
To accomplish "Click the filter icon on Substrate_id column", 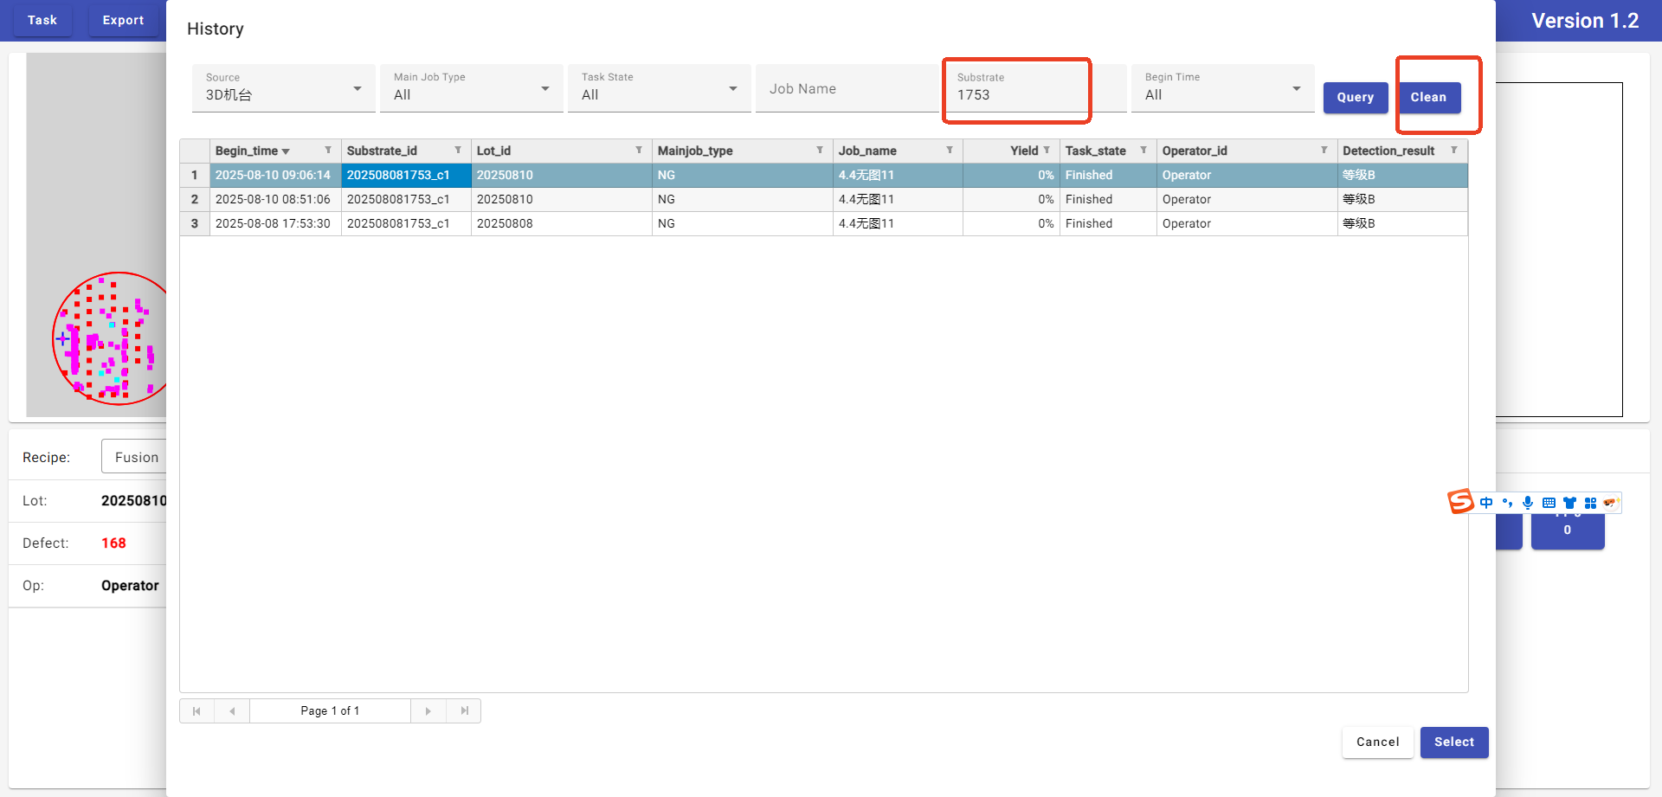I will coord(458,151).
